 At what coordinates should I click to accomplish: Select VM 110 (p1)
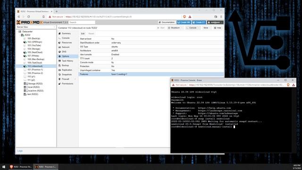(x=31, y=76)
